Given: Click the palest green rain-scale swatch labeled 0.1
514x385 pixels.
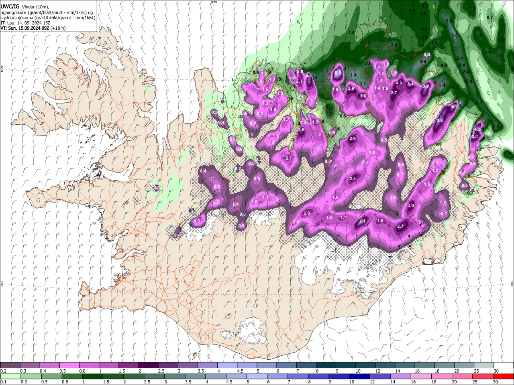Looking at the screenshot, I should 10,376.
